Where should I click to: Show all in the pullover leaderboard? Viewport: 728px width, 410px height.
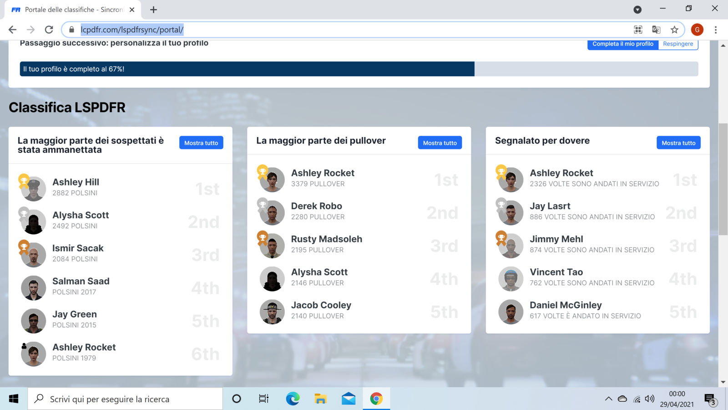pyautogui.click(x=440, y=143)
